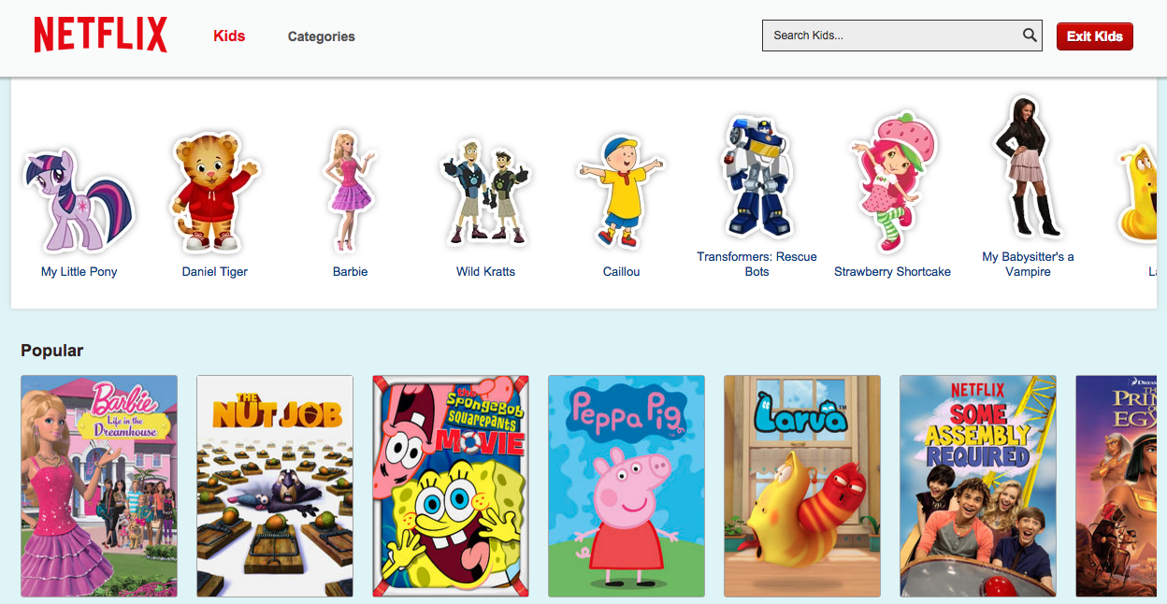Focus the Search Kids input field
1167x604 pixels.
(901, 36)
